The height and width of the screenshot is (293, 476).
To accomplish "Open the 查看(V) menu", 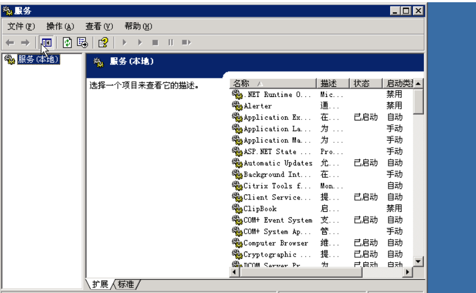I will click(x=99, y=27).
